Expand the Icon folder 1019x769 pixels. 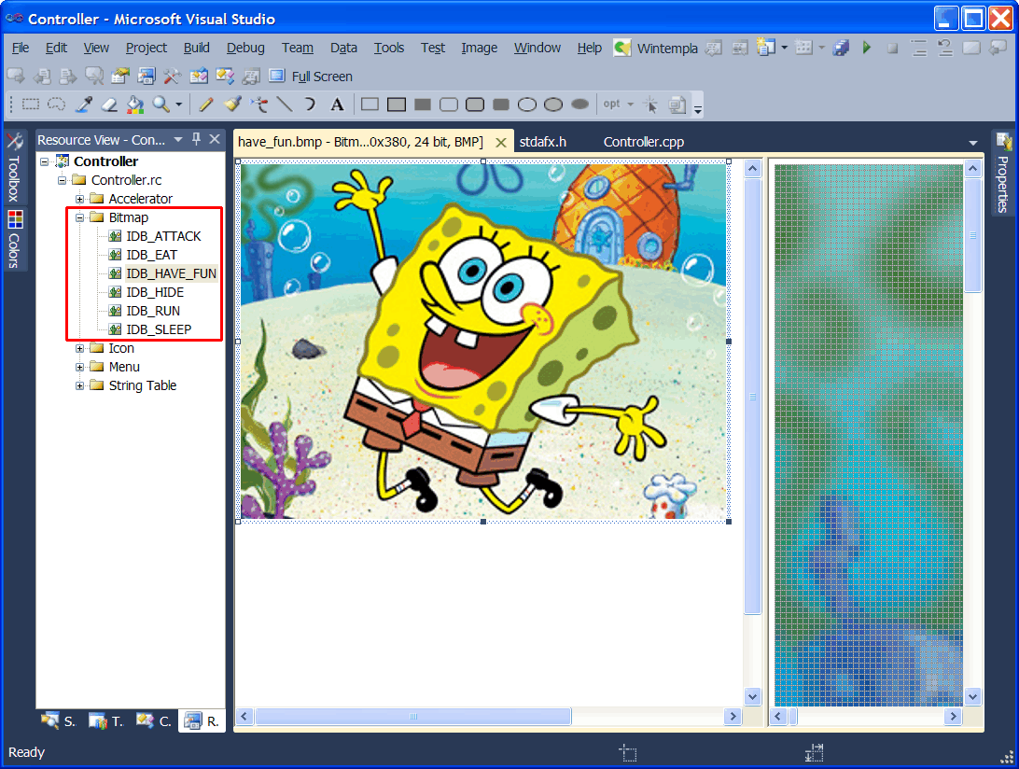(x=79, y=348)
